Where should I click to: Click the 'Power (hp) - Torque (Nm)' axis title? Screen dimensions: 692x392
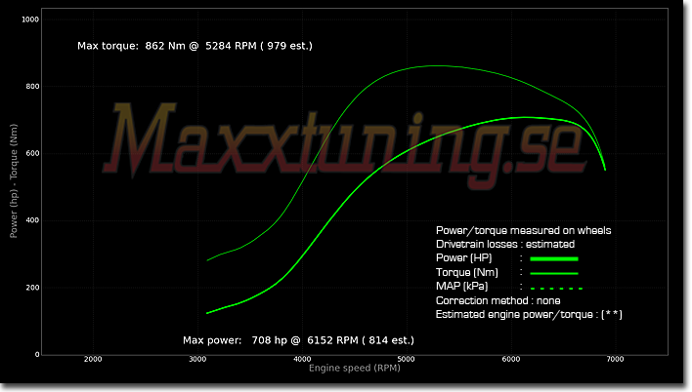pos(14,181)
